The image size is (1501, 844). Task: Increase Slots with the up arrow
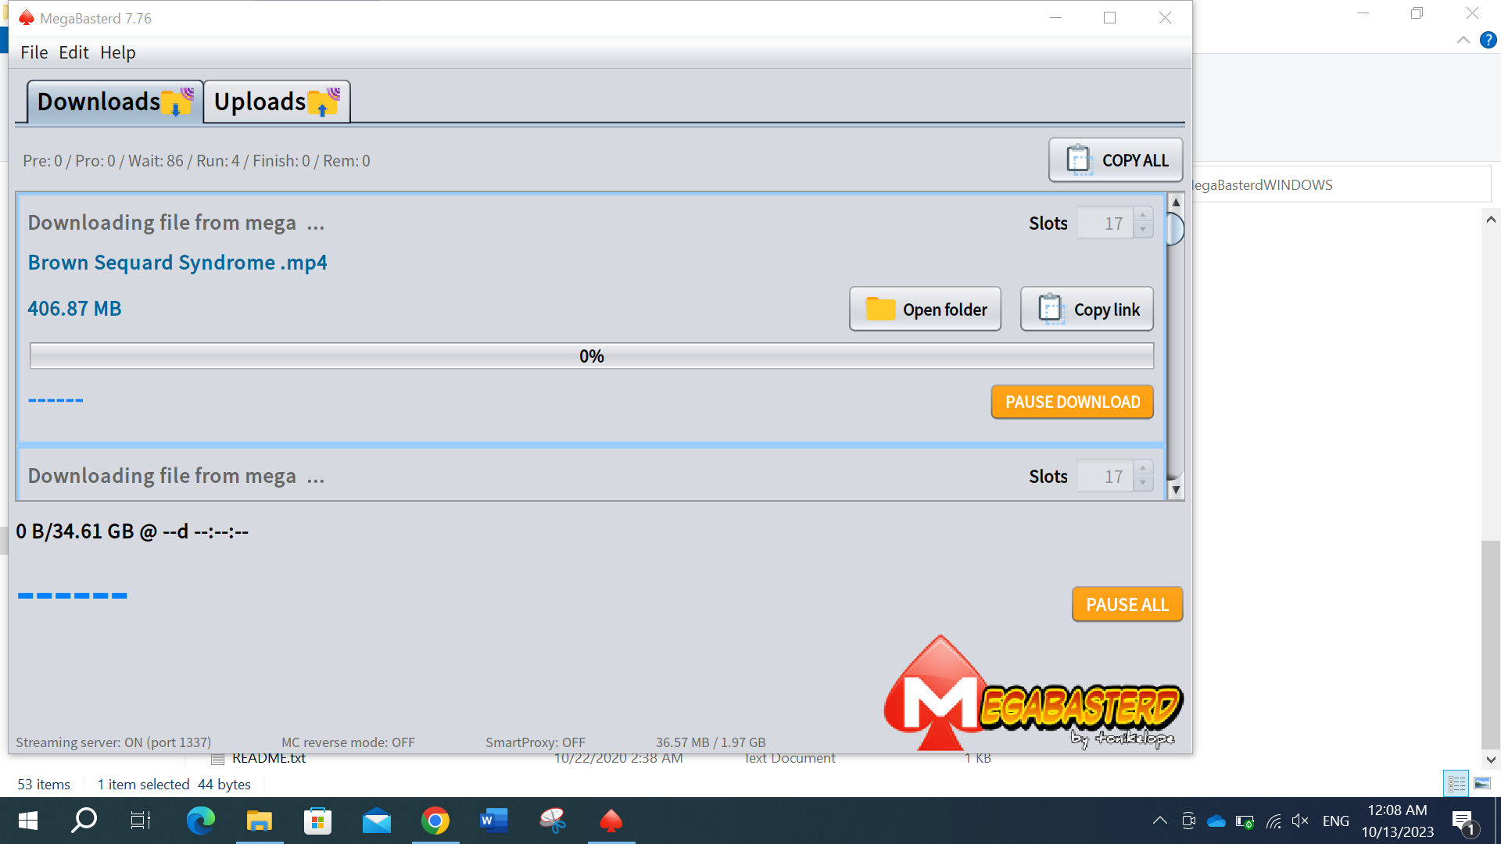[1142, 216]
